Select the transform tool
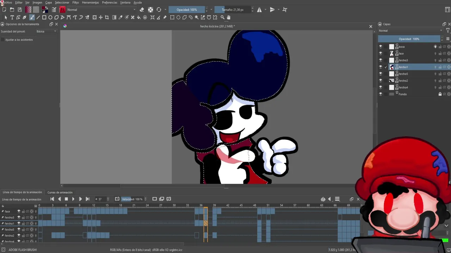 (94, 17)
